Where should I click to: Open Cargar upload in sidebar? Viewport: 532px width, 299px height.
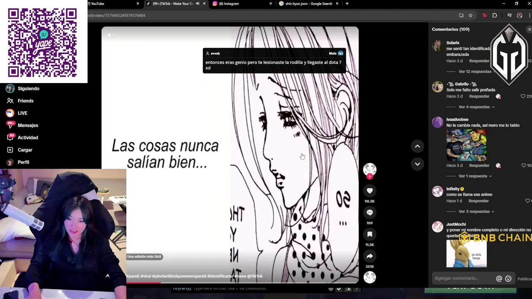20,150
